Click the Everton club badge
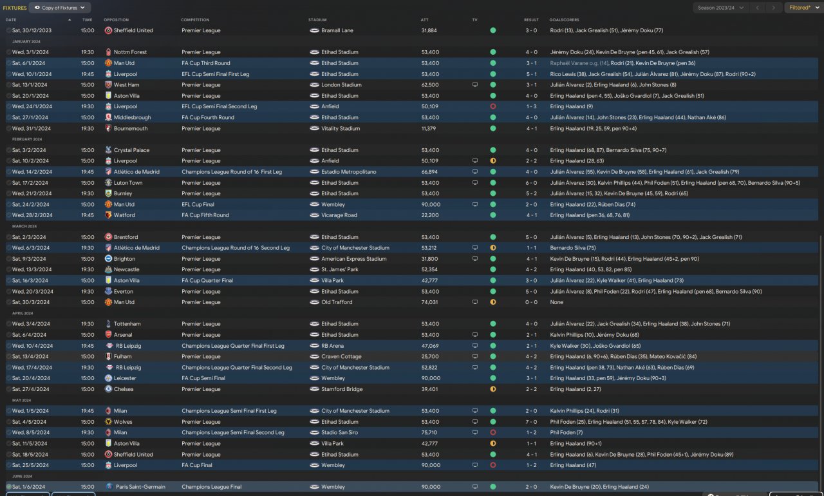The width and height of the screenshot is (824, 496). coord(108,291)
